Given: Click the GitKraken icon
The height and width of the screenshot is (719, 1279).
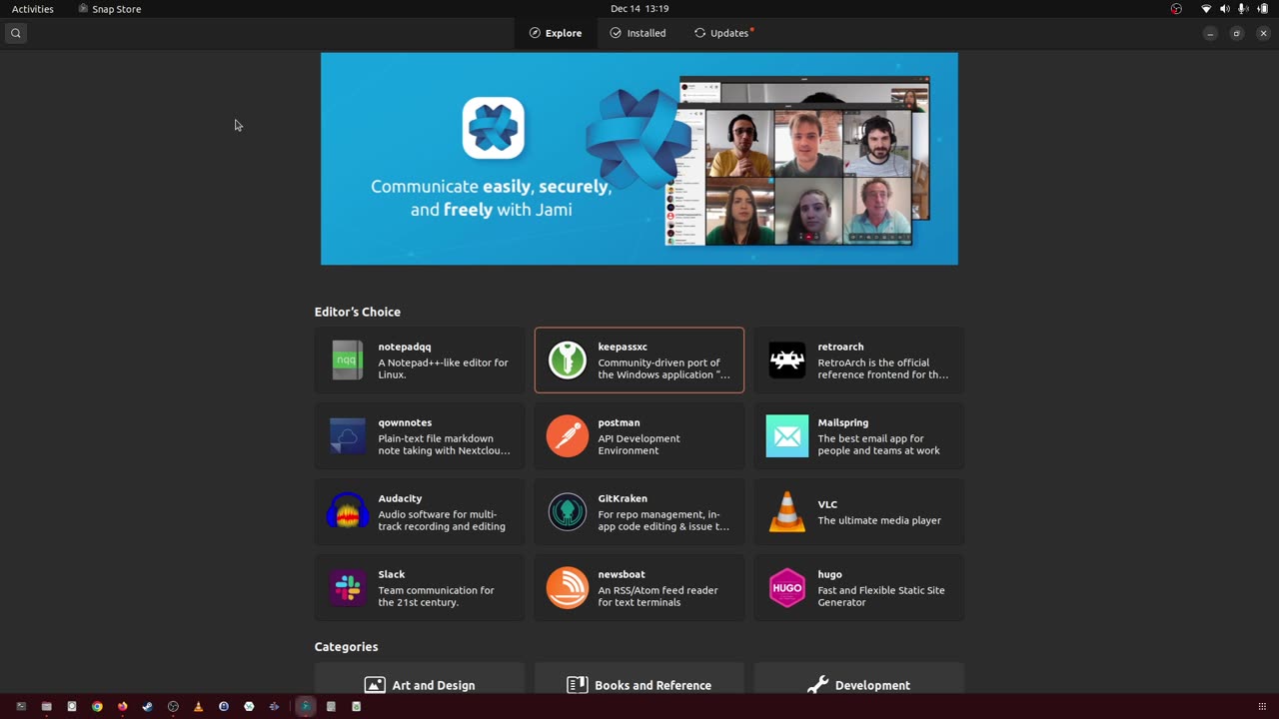Looking at the screenshot, I should [x=567, y=512].
